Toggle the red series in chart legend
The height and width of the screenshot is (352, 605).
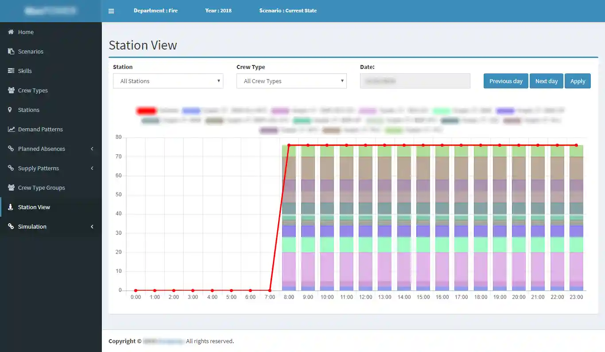pyautogui.click(x=146, y=111)
